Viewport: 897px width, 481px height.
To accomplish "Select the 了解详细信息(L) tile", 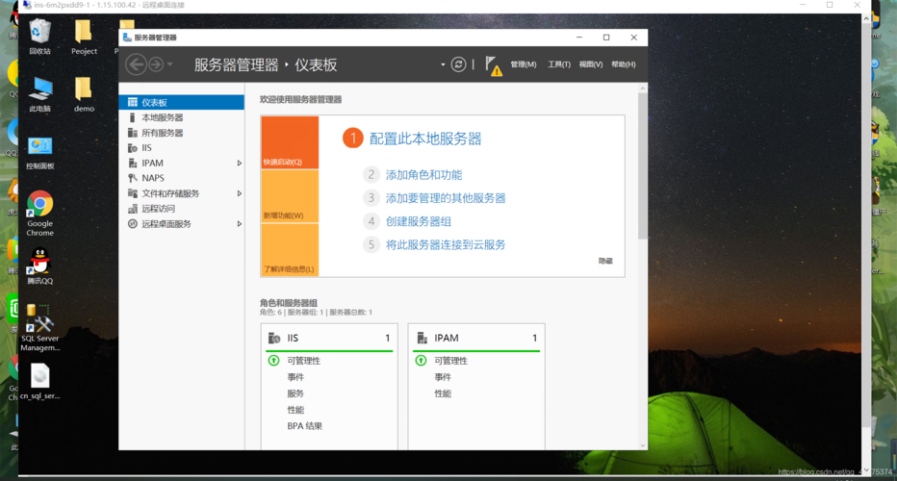I will [290, 250].
